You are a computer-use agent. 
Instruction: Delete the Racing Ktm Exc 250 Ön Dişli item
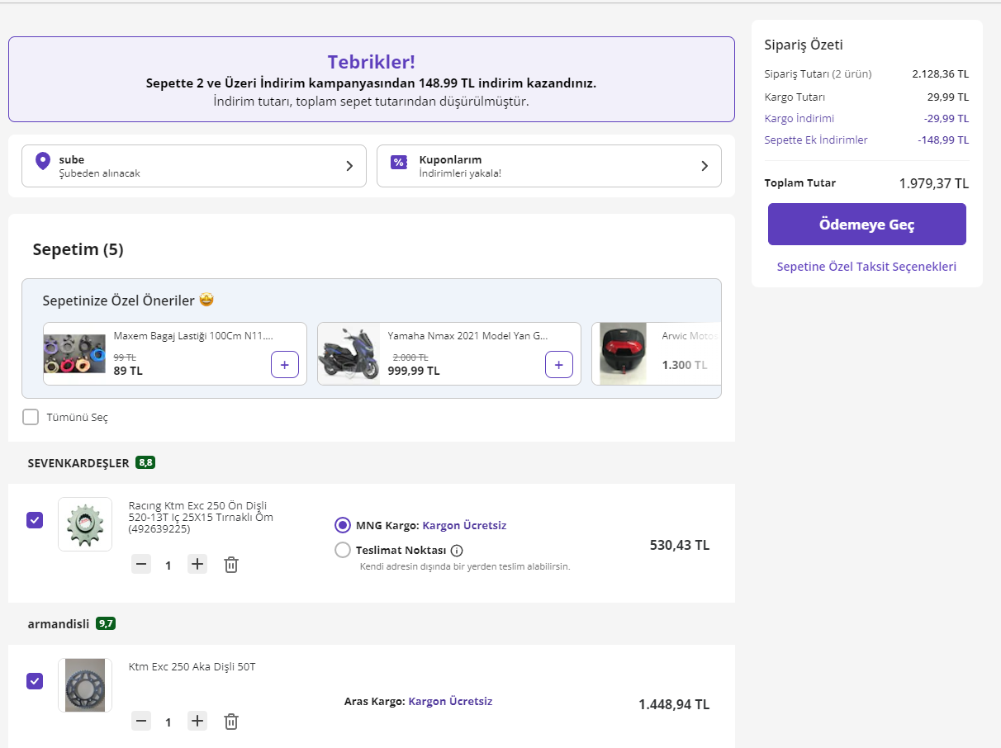[231, 565]
